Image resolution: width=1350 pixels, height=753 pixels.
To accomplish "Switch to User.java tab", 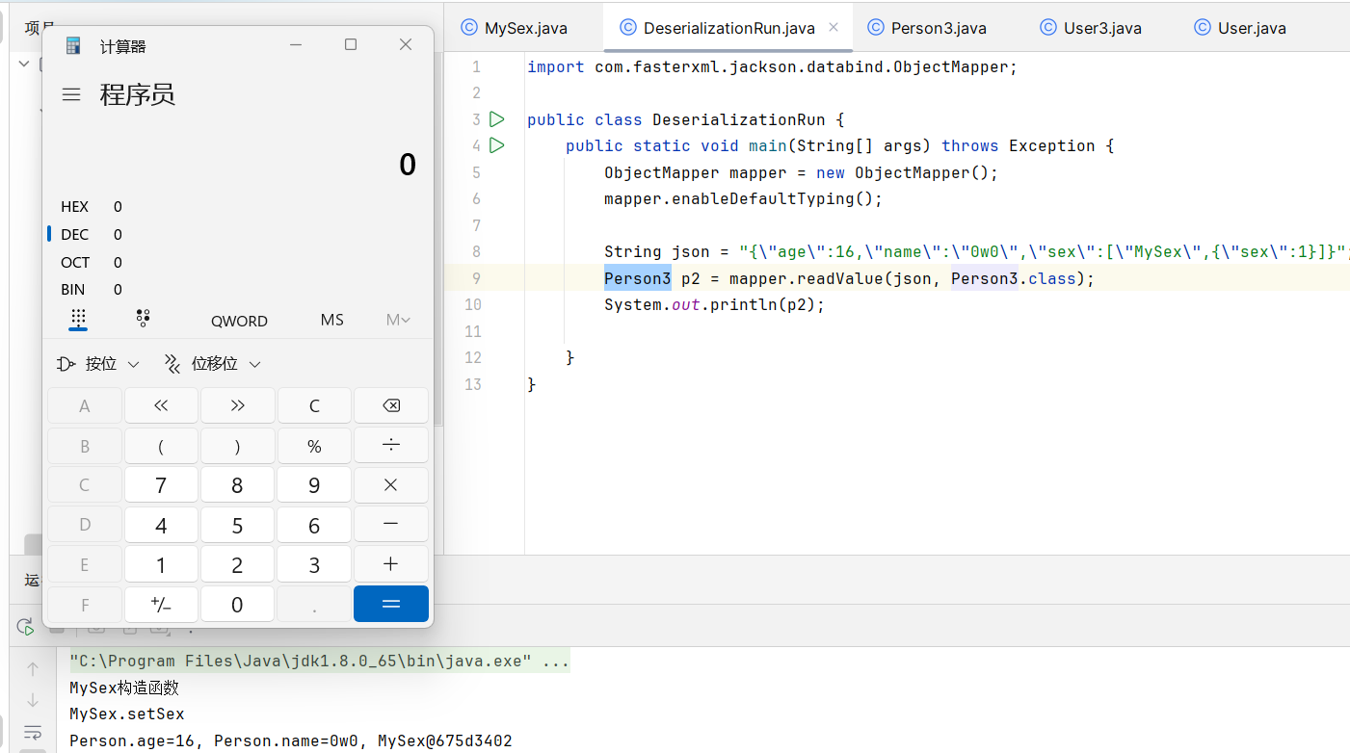I will (x=1240, y=27).
